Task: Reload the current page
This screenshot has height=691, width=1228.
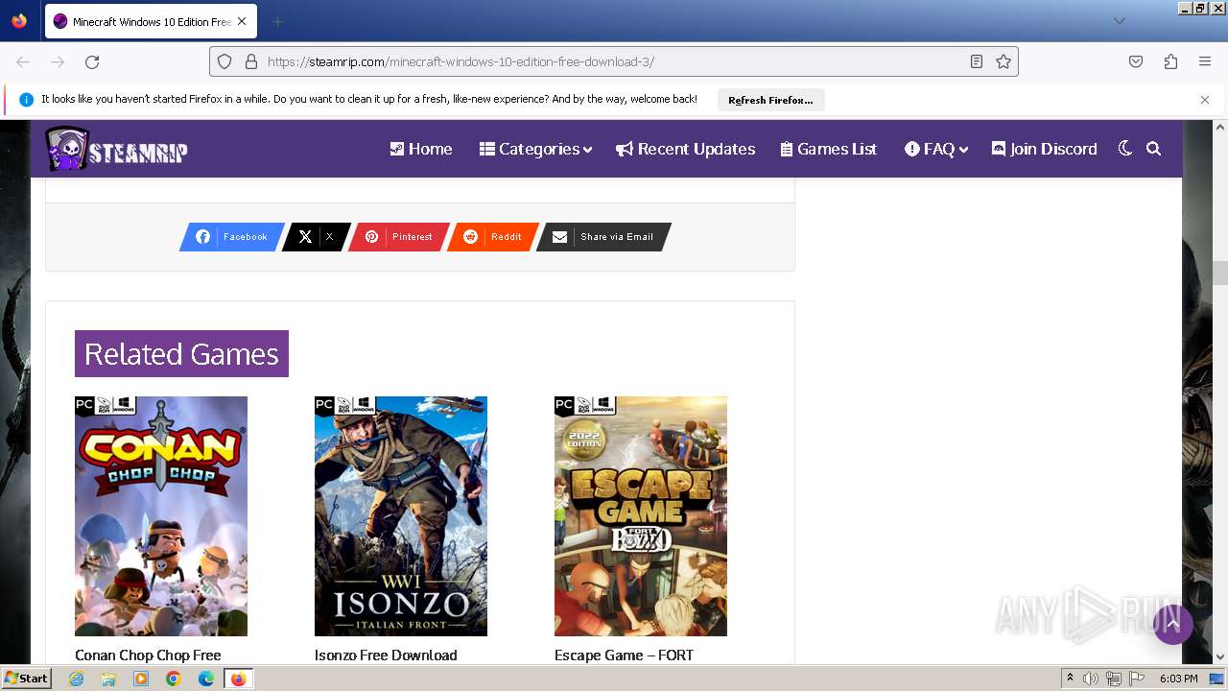Action: pyautogui.click(x=92, y=61)
